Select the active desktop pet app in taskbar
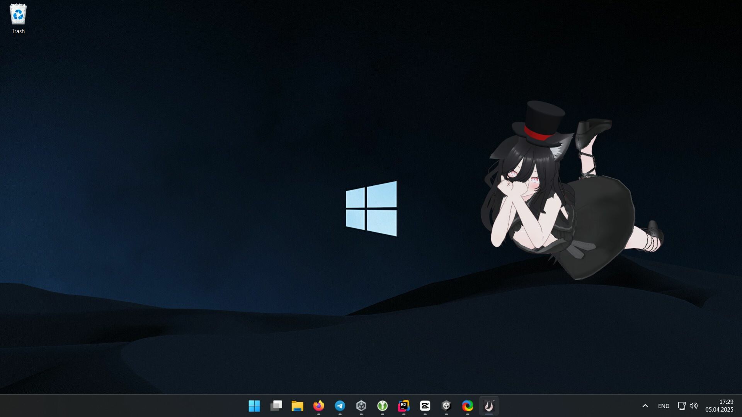 point(488,406)
